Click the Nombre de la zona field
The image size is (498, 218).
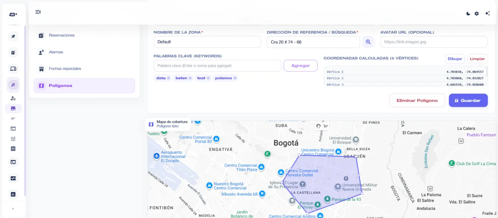pos(207,42)
